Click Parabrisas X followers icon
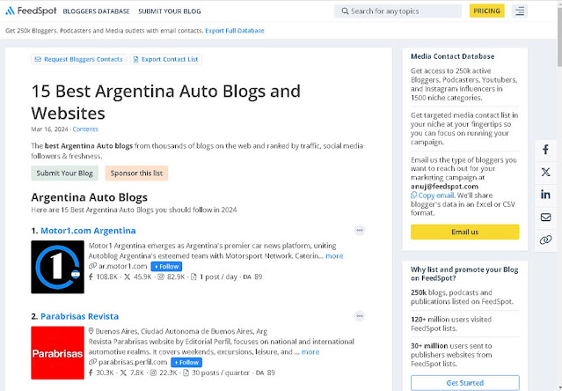562x391 pixels. 123,373
